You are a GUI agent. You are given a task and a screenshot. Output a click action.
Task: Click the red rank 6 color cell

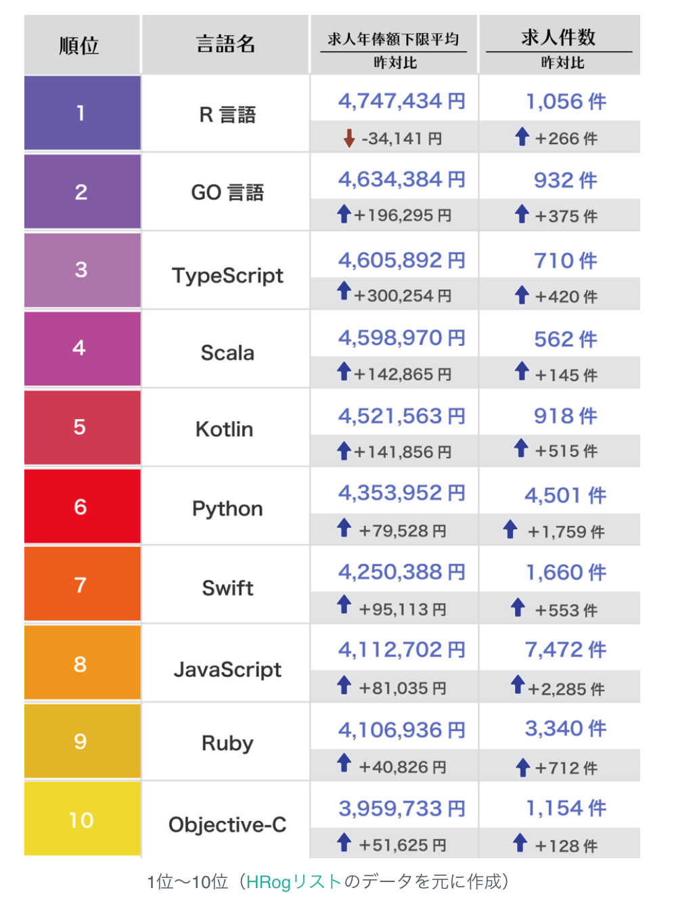(x=82, y=506)
